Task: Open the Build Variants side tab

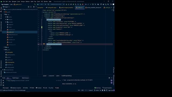Action: click(x=1, y=64)
